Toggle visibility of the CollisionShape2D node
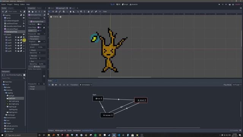Image resolution: width=243 pixels, height=137 pixels. click(24, 21)
